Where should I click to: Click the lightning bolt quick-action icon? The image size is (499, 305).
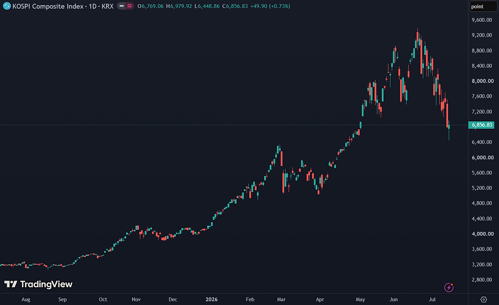449,288
